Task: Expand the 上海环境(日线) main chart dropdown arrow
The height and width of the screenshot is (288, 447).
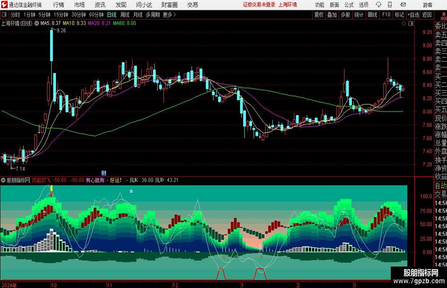Action: (x=36, y=23)
